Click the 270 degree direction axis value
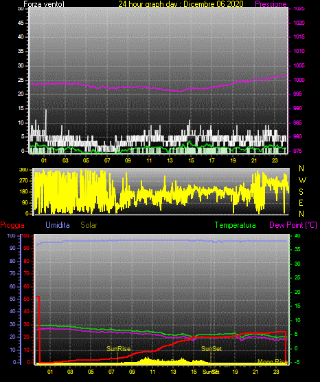The image size is (320, 382). [25, 181]
